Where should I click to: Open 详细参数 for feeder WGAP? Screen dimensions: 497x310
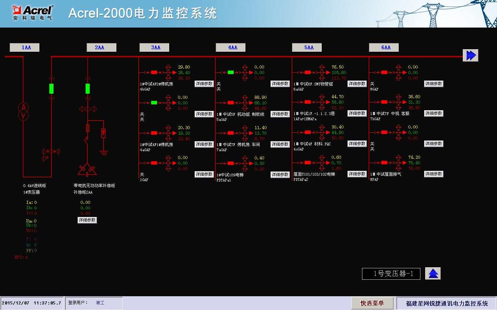point(434,84)
